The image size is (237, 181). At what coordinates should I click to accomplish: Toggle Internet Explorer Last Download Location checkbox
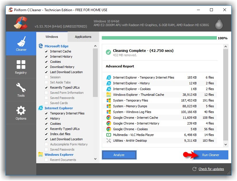tap(46, 139)
